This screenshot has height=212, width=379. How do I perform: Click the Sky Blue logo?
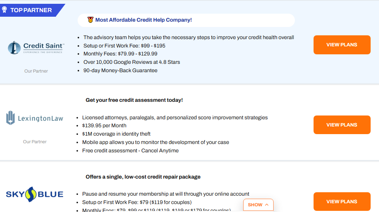pos(35,195)
